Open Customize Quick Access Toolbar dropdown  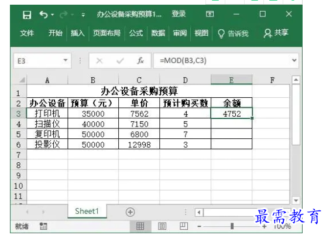coord(83,15)
